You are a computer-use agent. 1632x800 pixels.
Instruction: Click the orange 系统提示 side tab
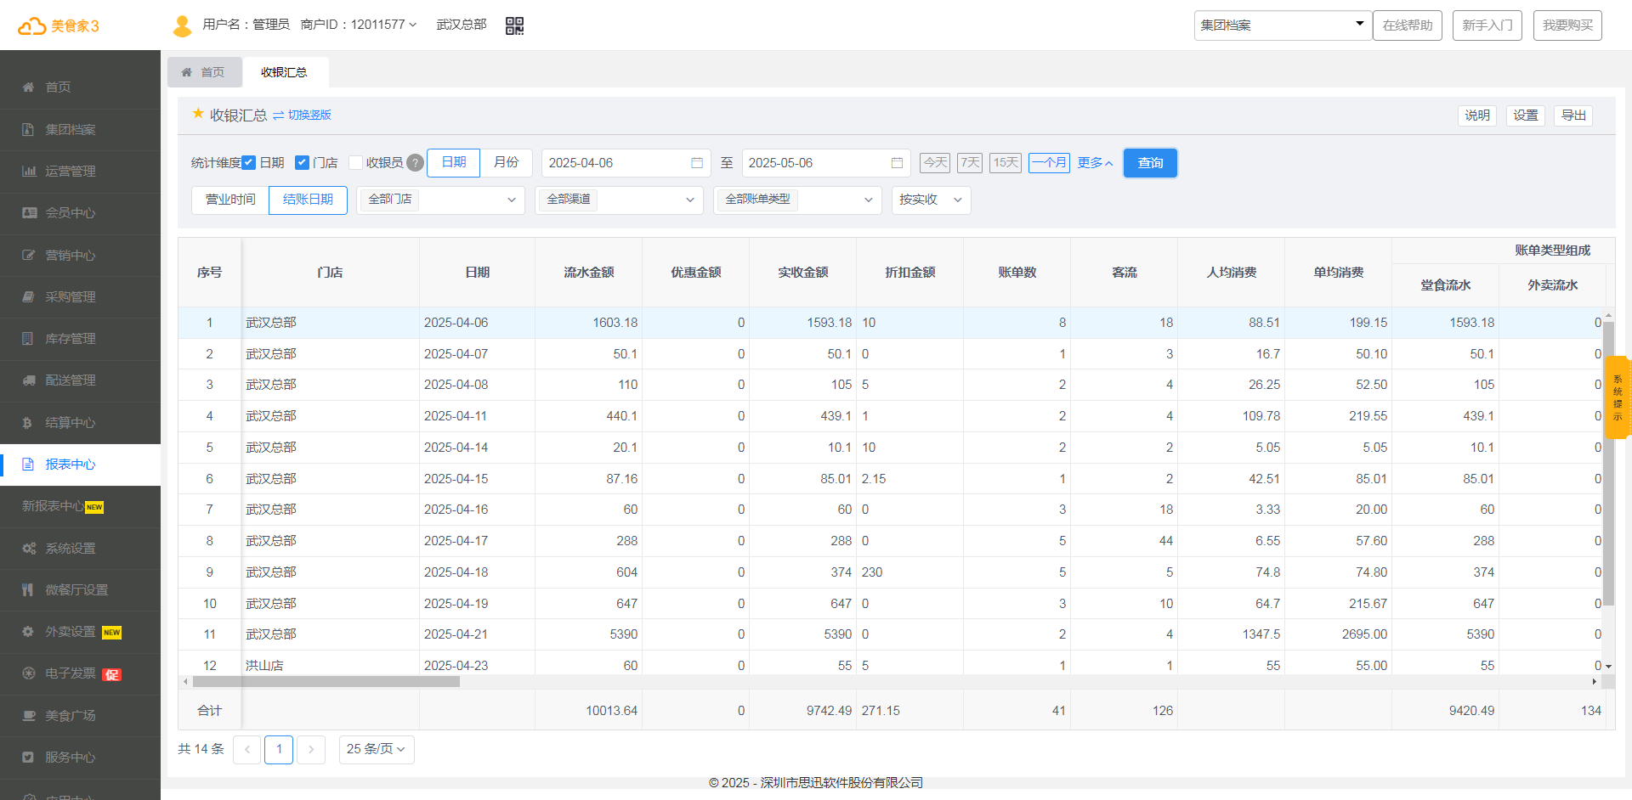click(x=1618, y=397)
